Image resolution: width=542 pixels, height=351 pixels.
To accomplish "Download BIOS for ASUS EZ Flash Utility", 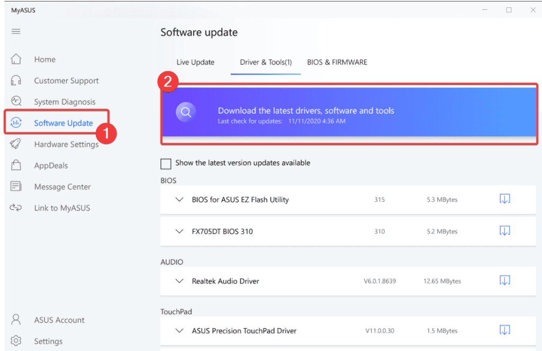I will pyautogui.click(x=504, y=199).
